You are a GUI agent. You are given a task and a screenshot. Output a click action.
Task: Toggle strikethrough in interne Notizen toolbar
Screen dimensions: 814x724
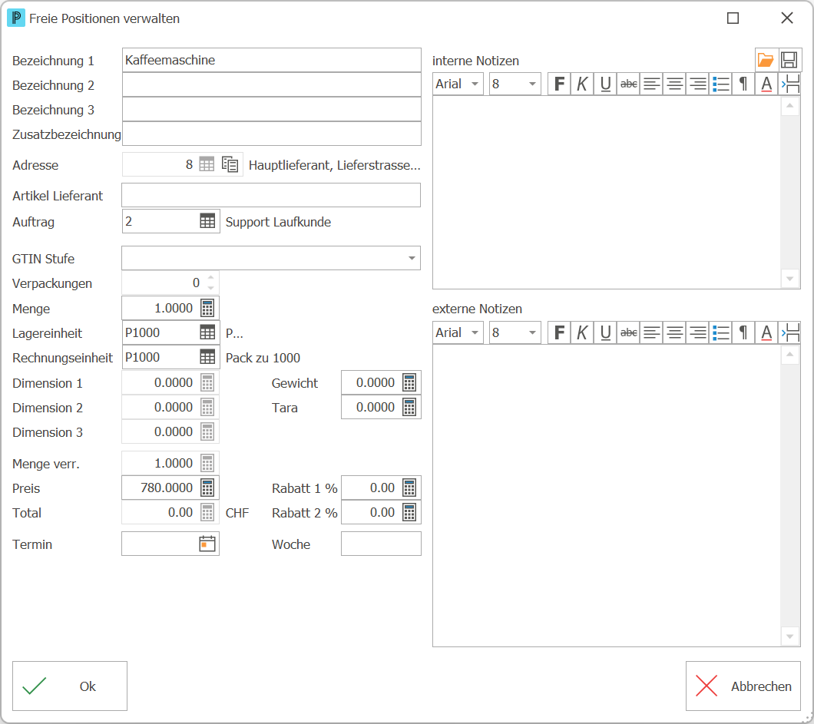(x=629, y=84)
